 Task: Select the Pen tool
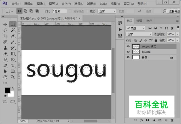pyautogui.click(x=5, y=66)
